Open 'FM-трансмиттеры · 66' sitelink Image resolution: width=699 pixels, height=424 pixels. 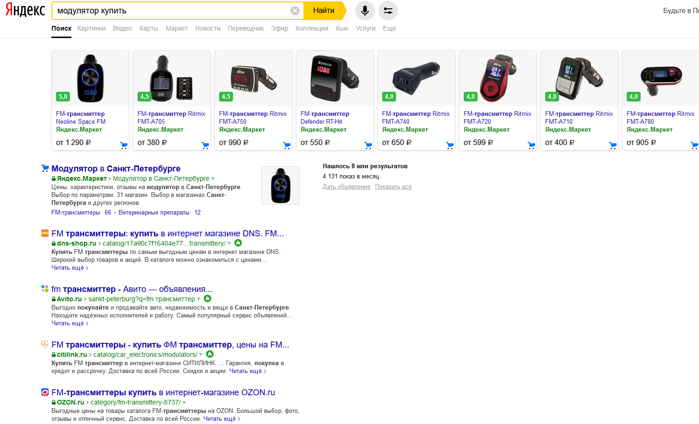coord(81,213)
